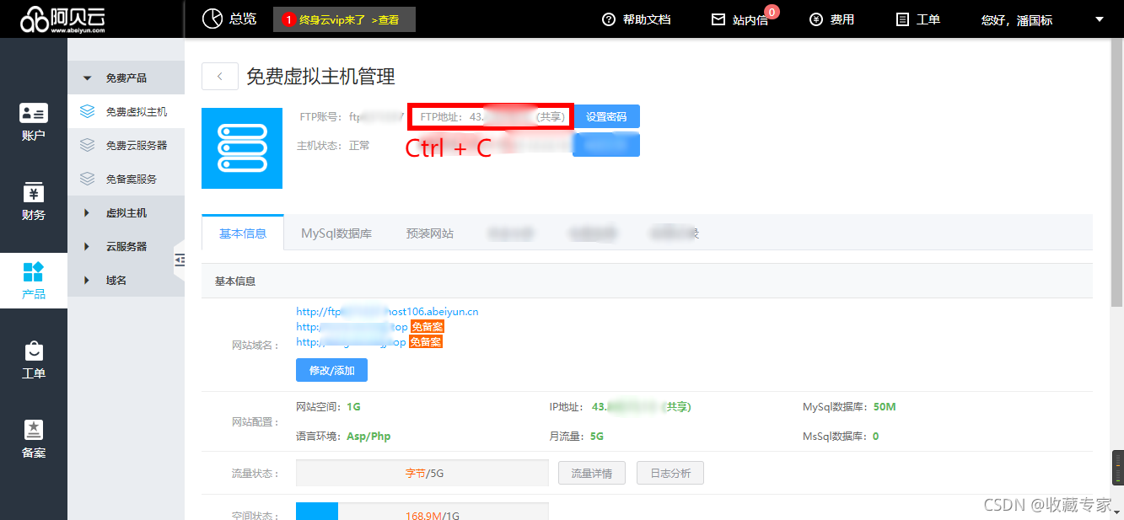Click the 日志分析 button
The width and height of the screenshot is (1124, 520).
670,473
